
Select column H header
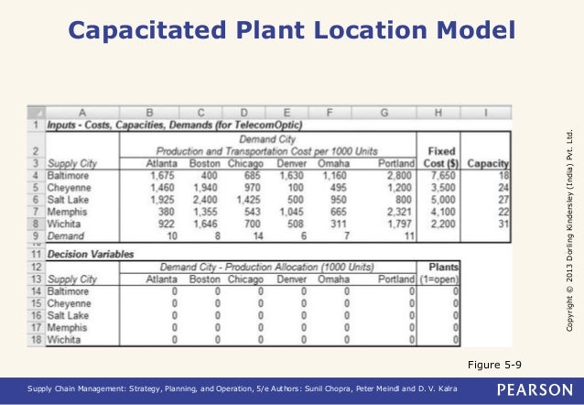(438, 113)
